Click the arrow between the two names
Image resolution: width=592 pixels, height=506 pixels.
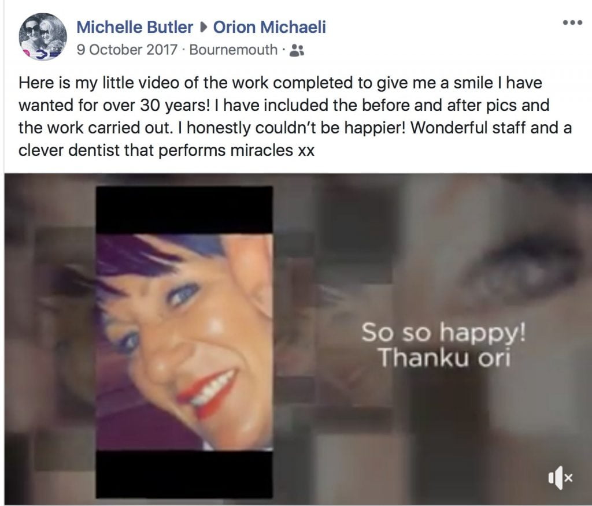coord(203,27)
